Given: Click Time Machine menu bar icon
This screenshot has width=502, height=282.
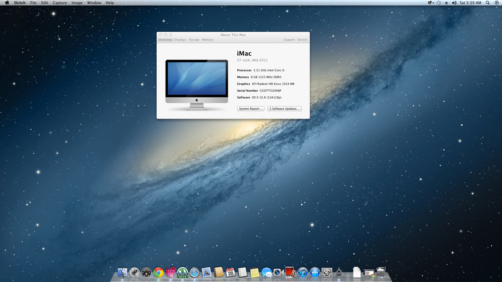Looking at the screenshot, I should [439, 3].
